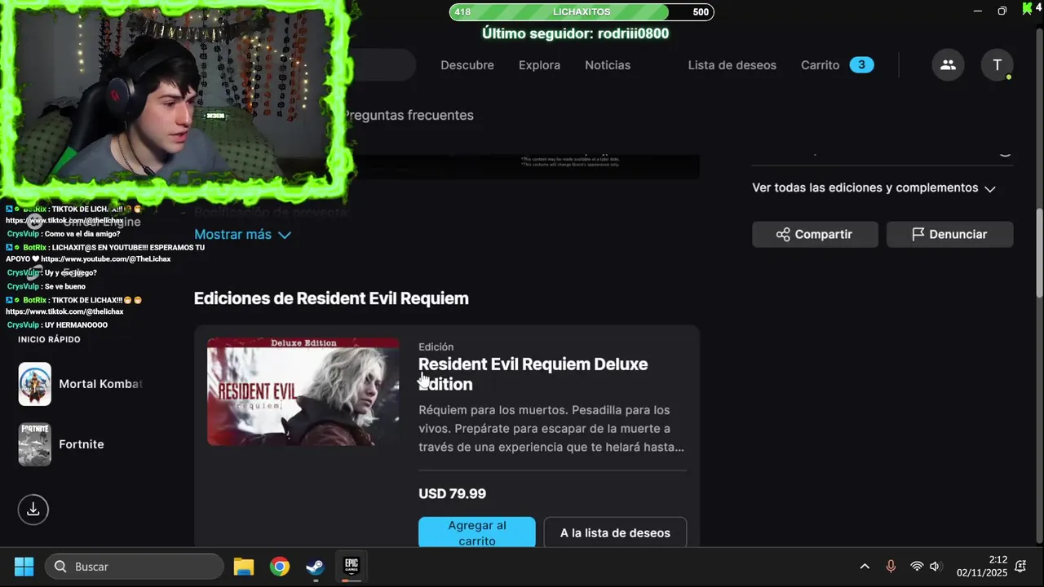
Task: Open Lista de deseos
Action: pyautogui.click(x=732, y=65)
